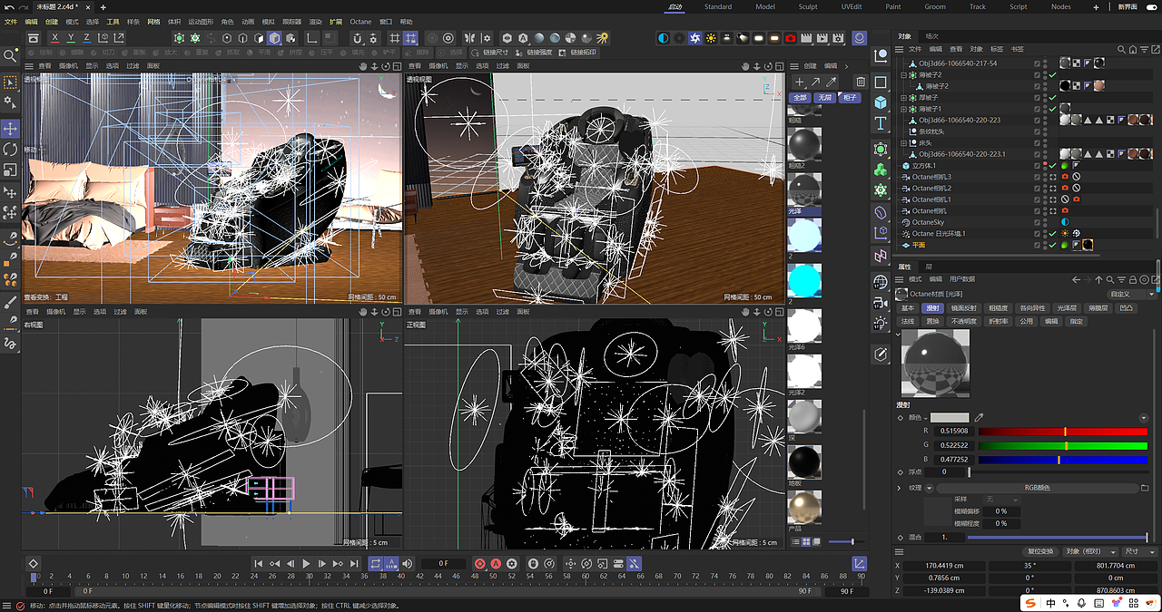Expand the 纹理 section arrow
The width and height of the screenshot is (1162, 612).
pos(900,488)
